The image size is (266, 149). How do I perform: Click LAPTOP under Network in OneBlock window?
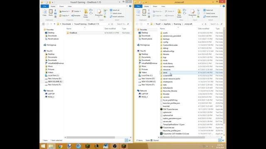tap(51, 94)
